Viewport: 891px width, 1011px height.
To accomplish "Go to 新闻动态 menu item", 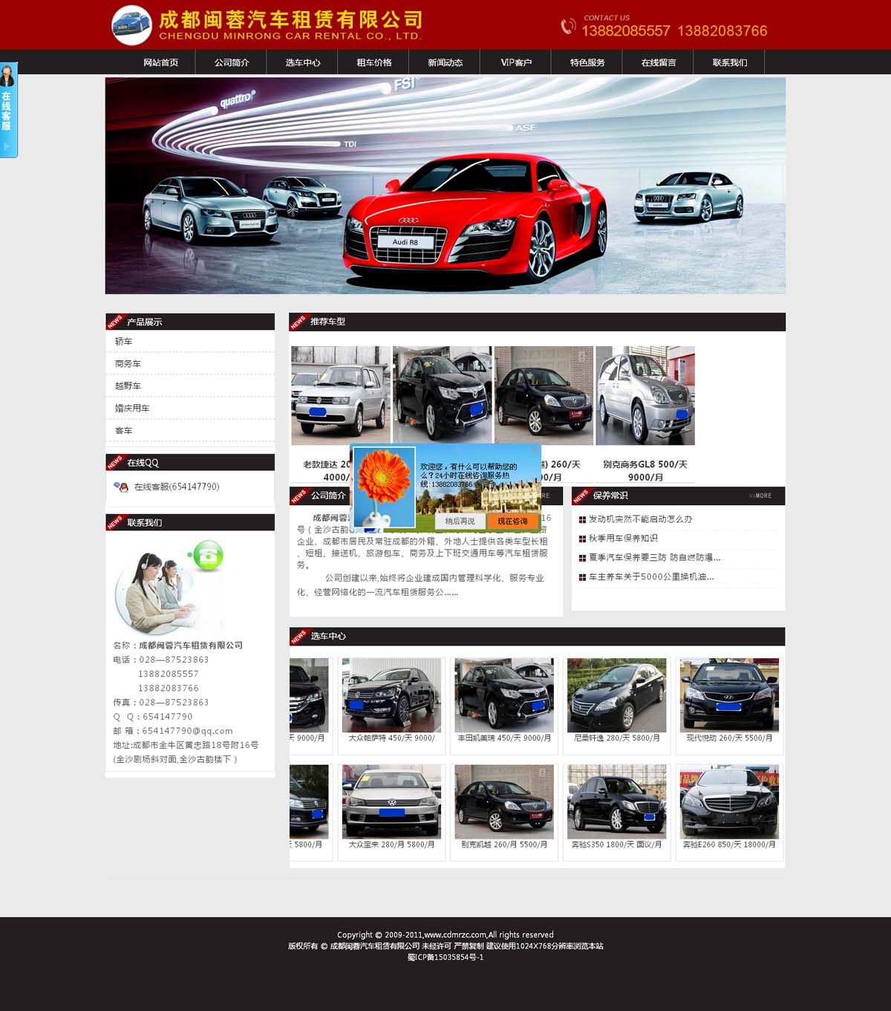I will click(445, 62).
